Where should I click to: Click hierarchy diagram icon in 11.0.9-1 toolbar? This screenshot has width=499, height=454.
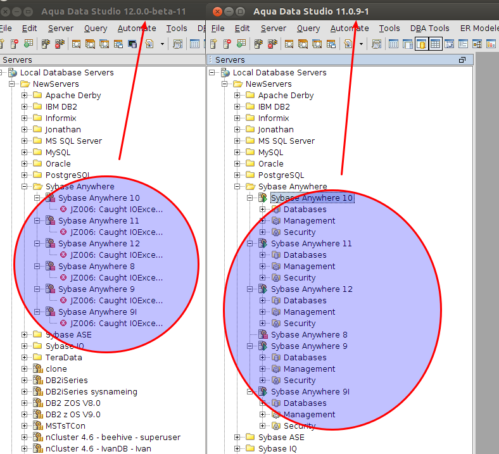477,44
